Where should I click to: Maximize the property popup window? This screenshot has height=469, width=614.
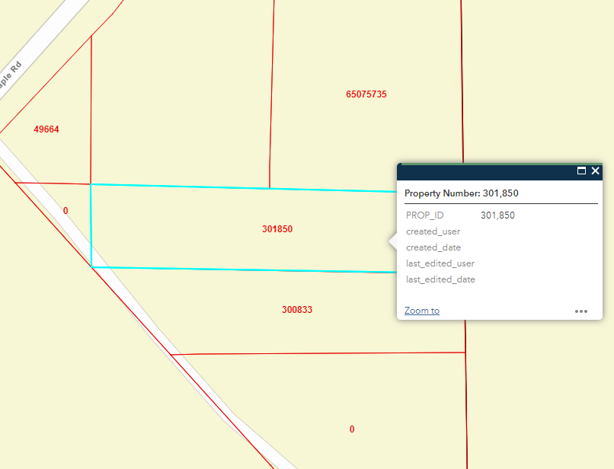[x=582, y=171]
